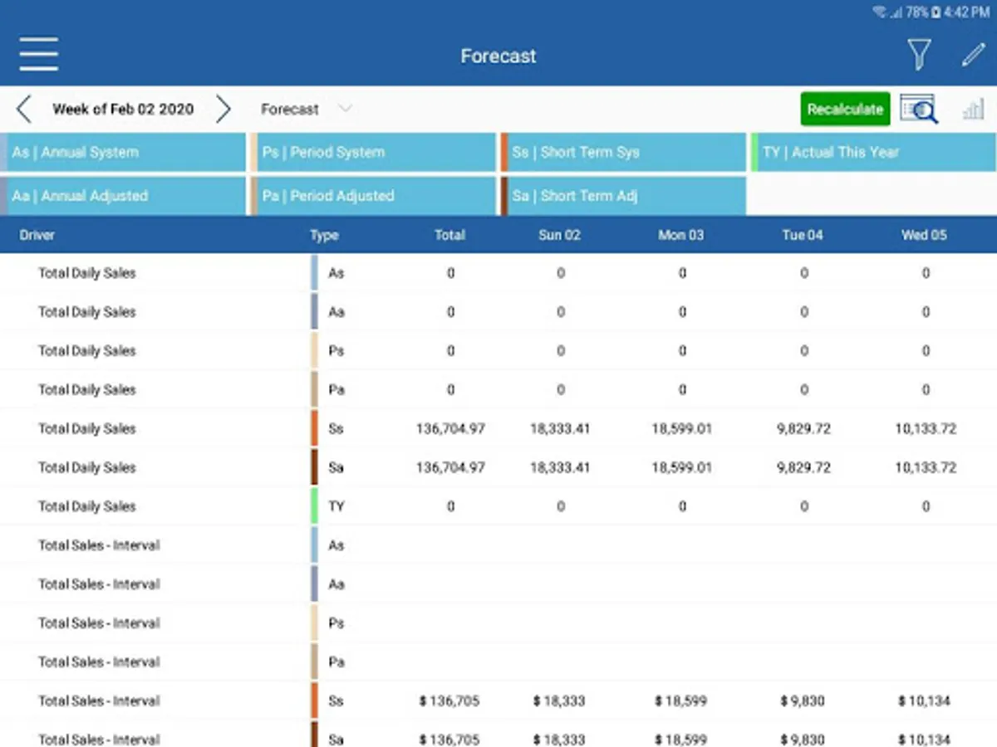This screenshot has height=747, width=997.
Task: Select the Total Daily Sales TY row
Action: [x=498, y=506]
